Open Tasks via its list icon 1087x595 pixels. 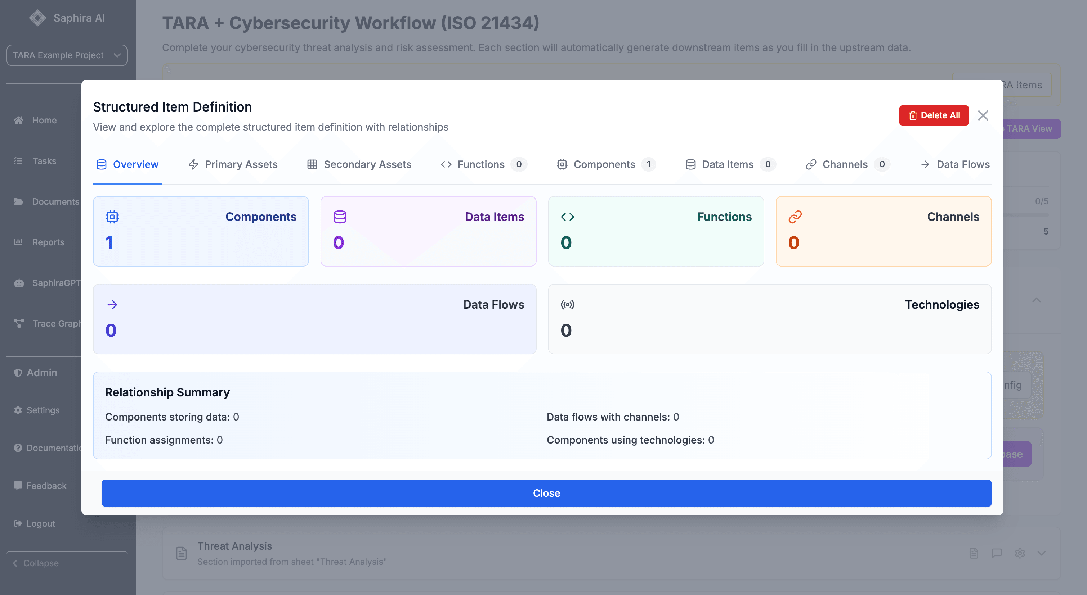coord(18,161)
